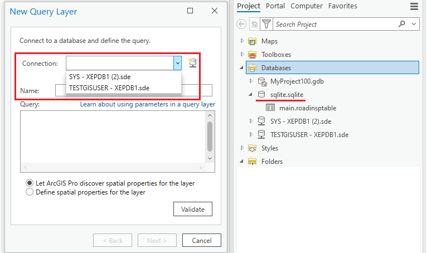Click the search magnifier icon

pyautogui.click(x=402, y=24)
